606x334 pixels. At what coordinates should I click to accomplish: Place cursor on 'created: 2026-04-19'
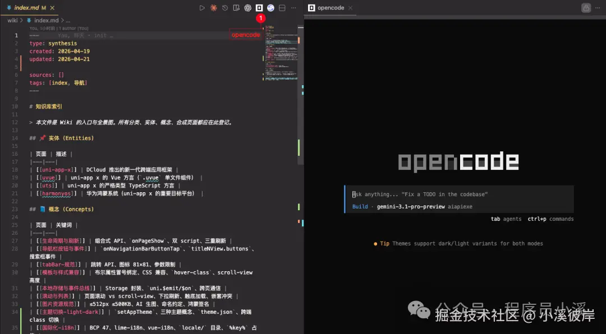59,52
